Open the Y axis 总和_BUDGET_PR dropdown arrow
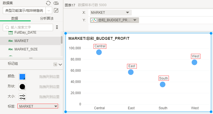Image resolution: width=213 pixels, height=114 pixels. [135, 20]
